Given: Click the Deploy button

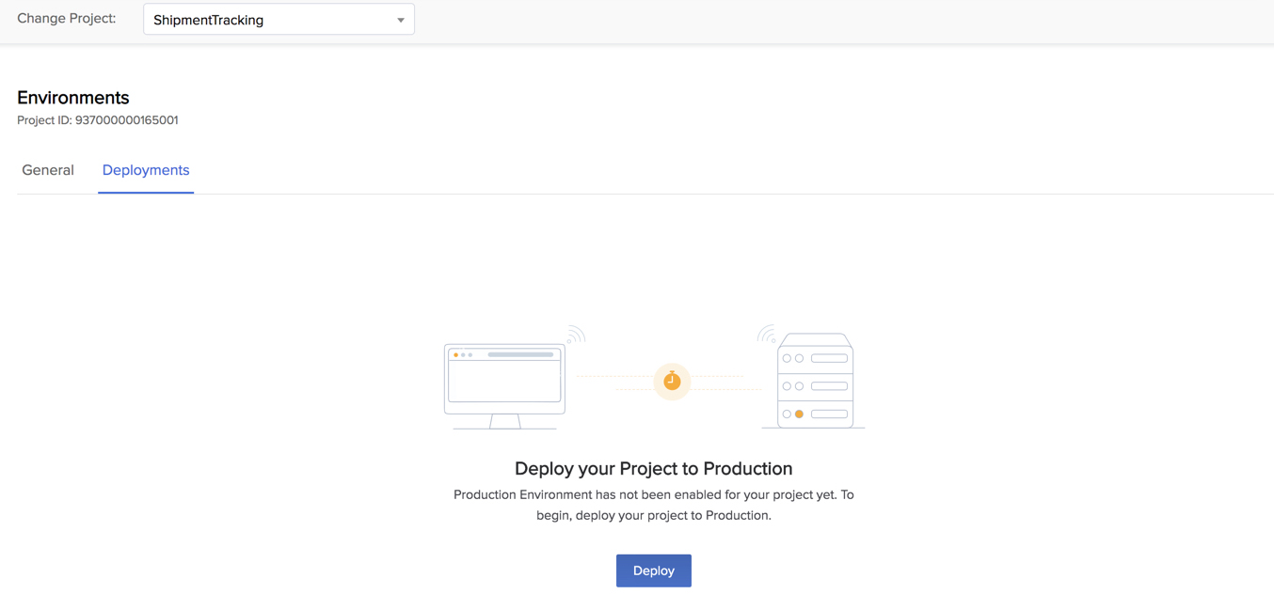Looking at the screenshot, I should (x=653, y=571).
